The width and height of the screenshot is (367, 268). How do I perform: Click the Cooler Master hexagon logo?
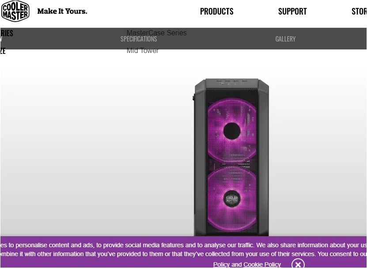(15, 11)
